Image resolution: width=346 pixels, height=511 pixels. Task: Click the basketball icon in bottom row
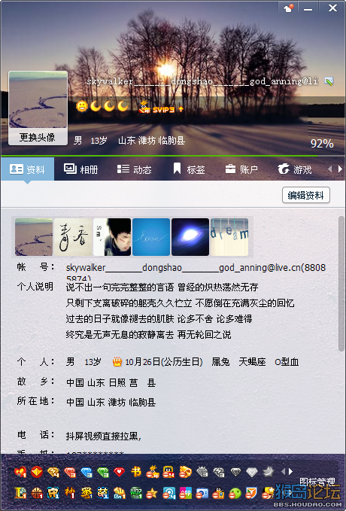pyautogui.click(x=37, y=493)
